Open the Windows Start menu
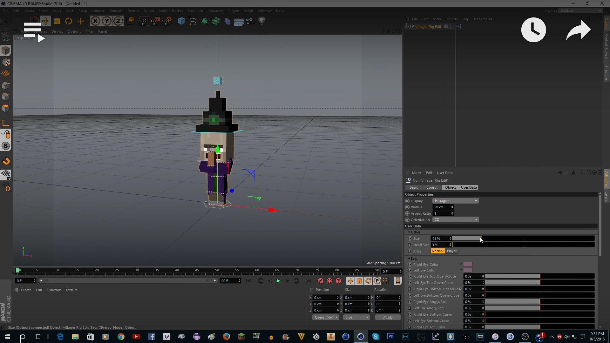Screen dimensions: 610x343 (7, 337)
